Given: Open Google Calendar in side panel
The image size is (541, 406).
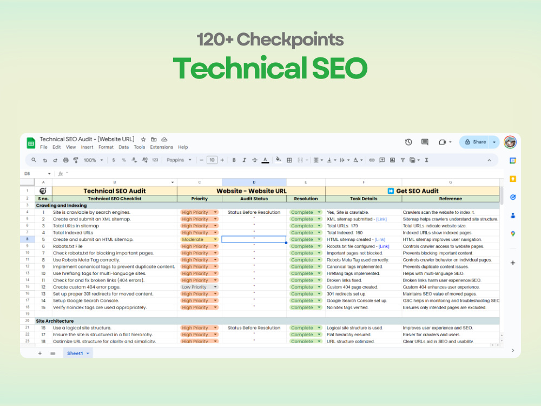Looking at the screenshot, I should [513, 161].
